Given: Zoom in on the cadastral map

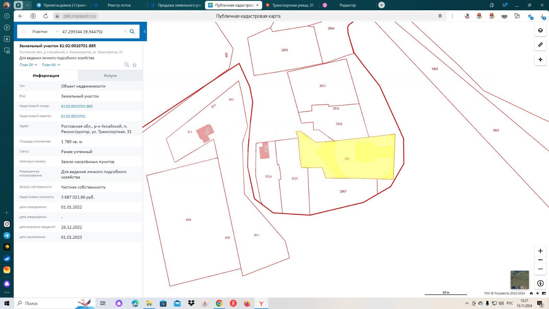Looking at the screenshot, I should click(x=540, y=251).
